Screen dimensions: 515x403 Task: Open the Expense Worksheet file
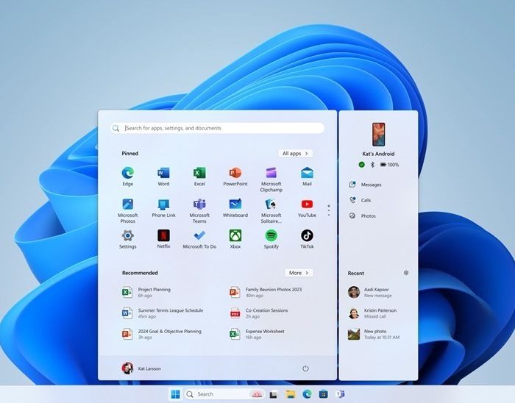[257, 334]
